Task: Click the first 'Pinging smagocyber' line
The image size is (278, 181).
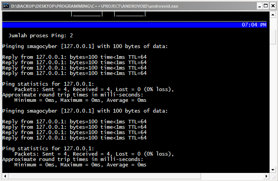Action: point(85,46)
